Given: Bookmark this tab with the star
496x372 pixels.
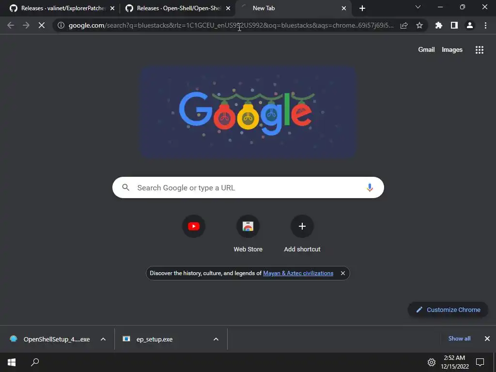Looking at the screenshot, I should pos(419,25).
